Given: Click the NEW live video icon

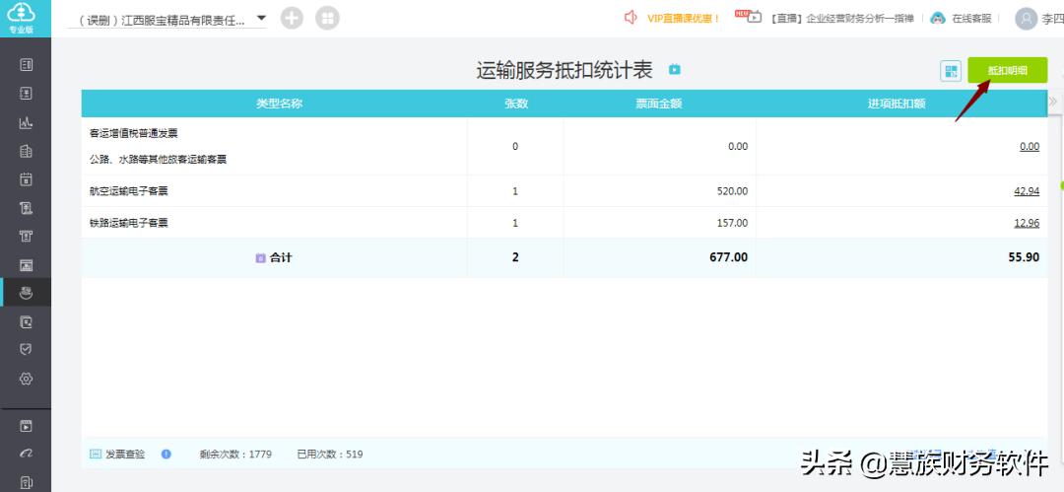Looking at the screenshot, I should [x=749, y=17].
